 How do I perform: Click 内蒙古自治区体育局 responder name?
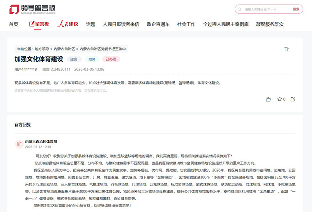pos(41,142)
